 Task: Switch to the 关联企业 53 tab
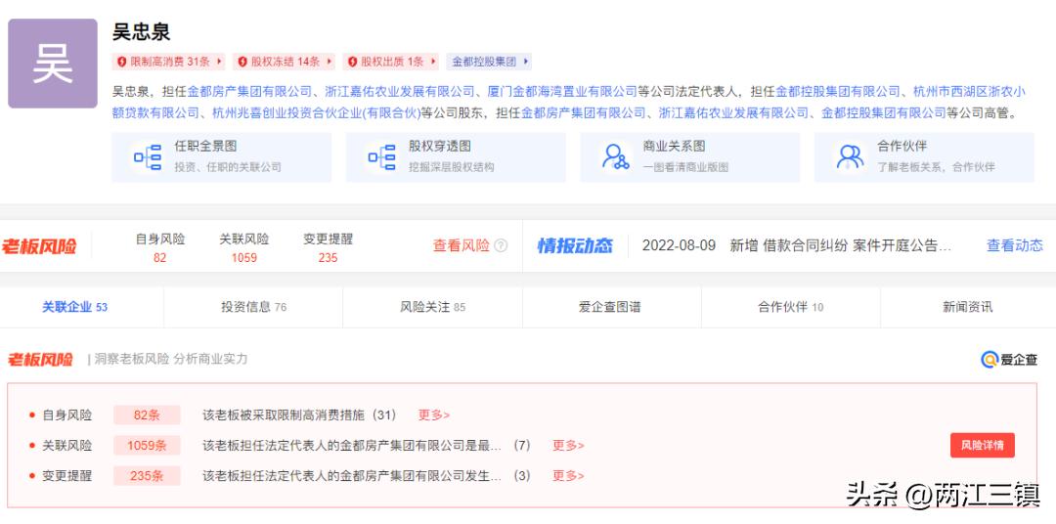[74, 307]
